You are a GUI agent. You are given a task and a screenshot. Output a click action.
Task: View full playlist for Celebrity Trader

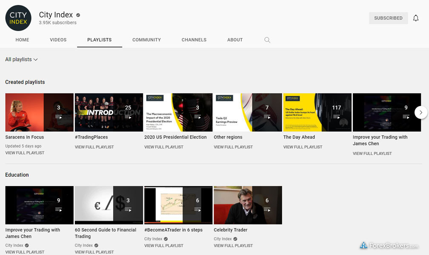point(233,246)
